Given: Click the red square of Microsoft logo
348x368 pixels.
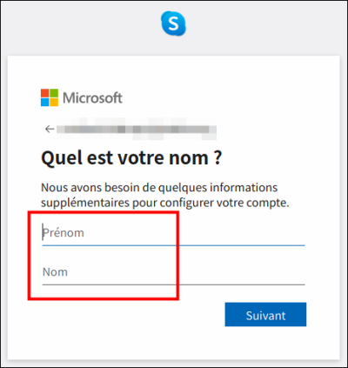Looking at the screenshot, I should point(45,93).
